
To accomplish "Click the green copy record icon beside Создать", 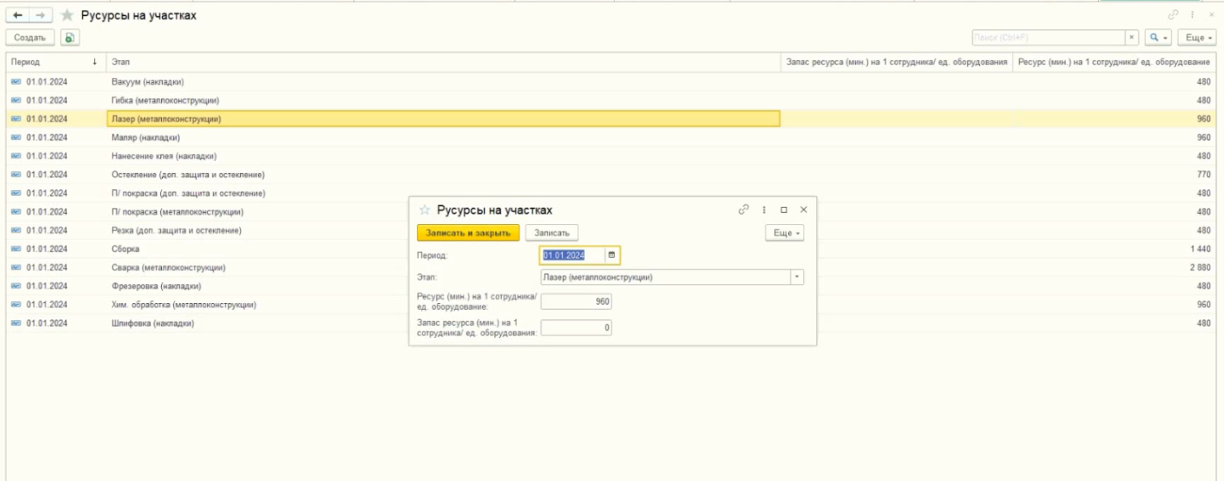I will [x=69, y=38].
